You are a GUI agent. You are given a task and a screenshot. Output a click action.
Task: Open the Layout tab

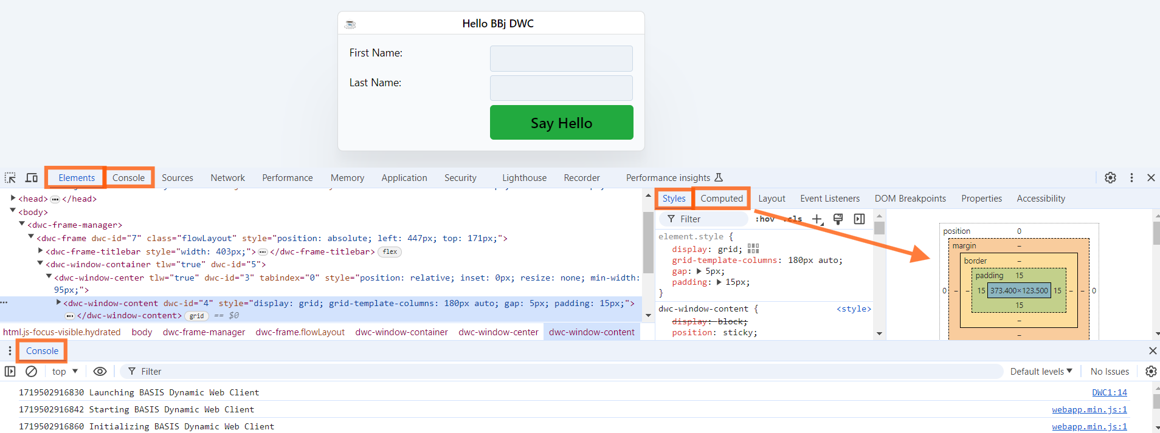coord(772,198)
